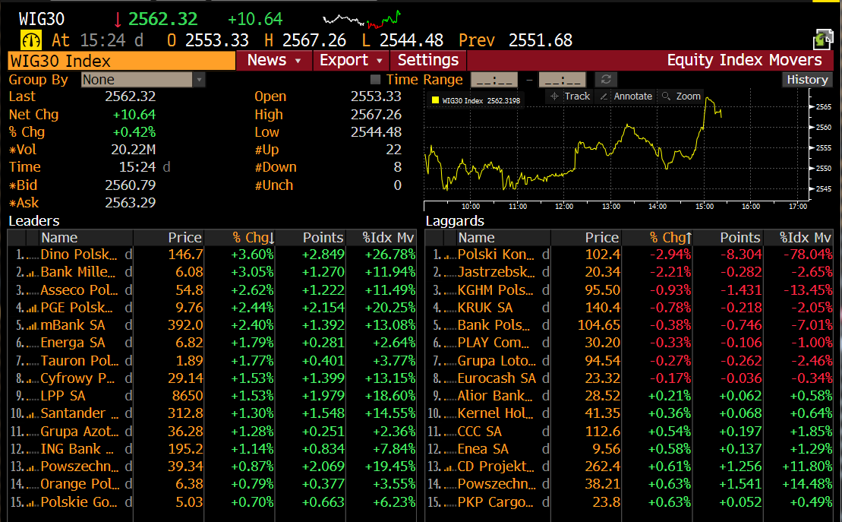Image resolution: width=842 pixels, height=522 pixels.
Task: Select the Energa SA leader row name
Action: click(72, 343)
